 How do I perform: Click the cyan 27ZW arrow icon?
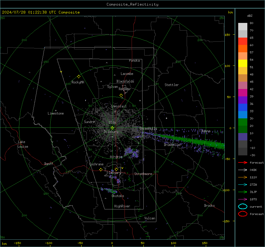click(x=243, y=185)
